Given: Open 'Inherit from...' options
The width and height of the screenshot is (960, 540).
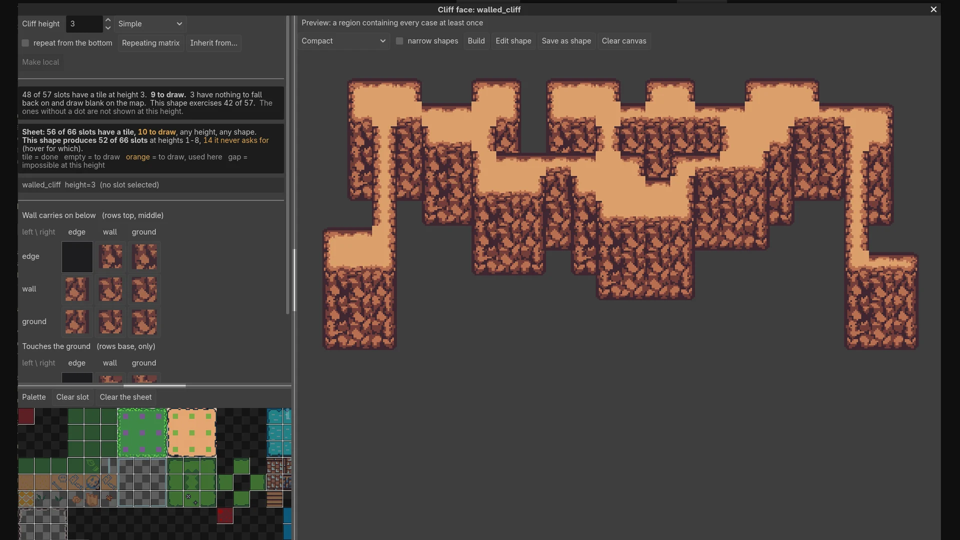Looking at the screenshot, I should tap(213, 43).
